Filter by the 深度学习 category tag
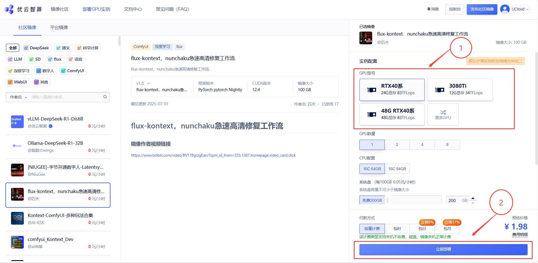The width and height of the screenshot is (538, 263). tap(19, 71)
